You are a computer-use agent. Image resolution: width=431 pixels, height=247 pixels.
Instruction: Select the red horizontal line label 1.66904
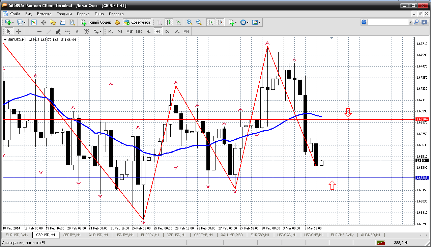click(x=422, y=119)
